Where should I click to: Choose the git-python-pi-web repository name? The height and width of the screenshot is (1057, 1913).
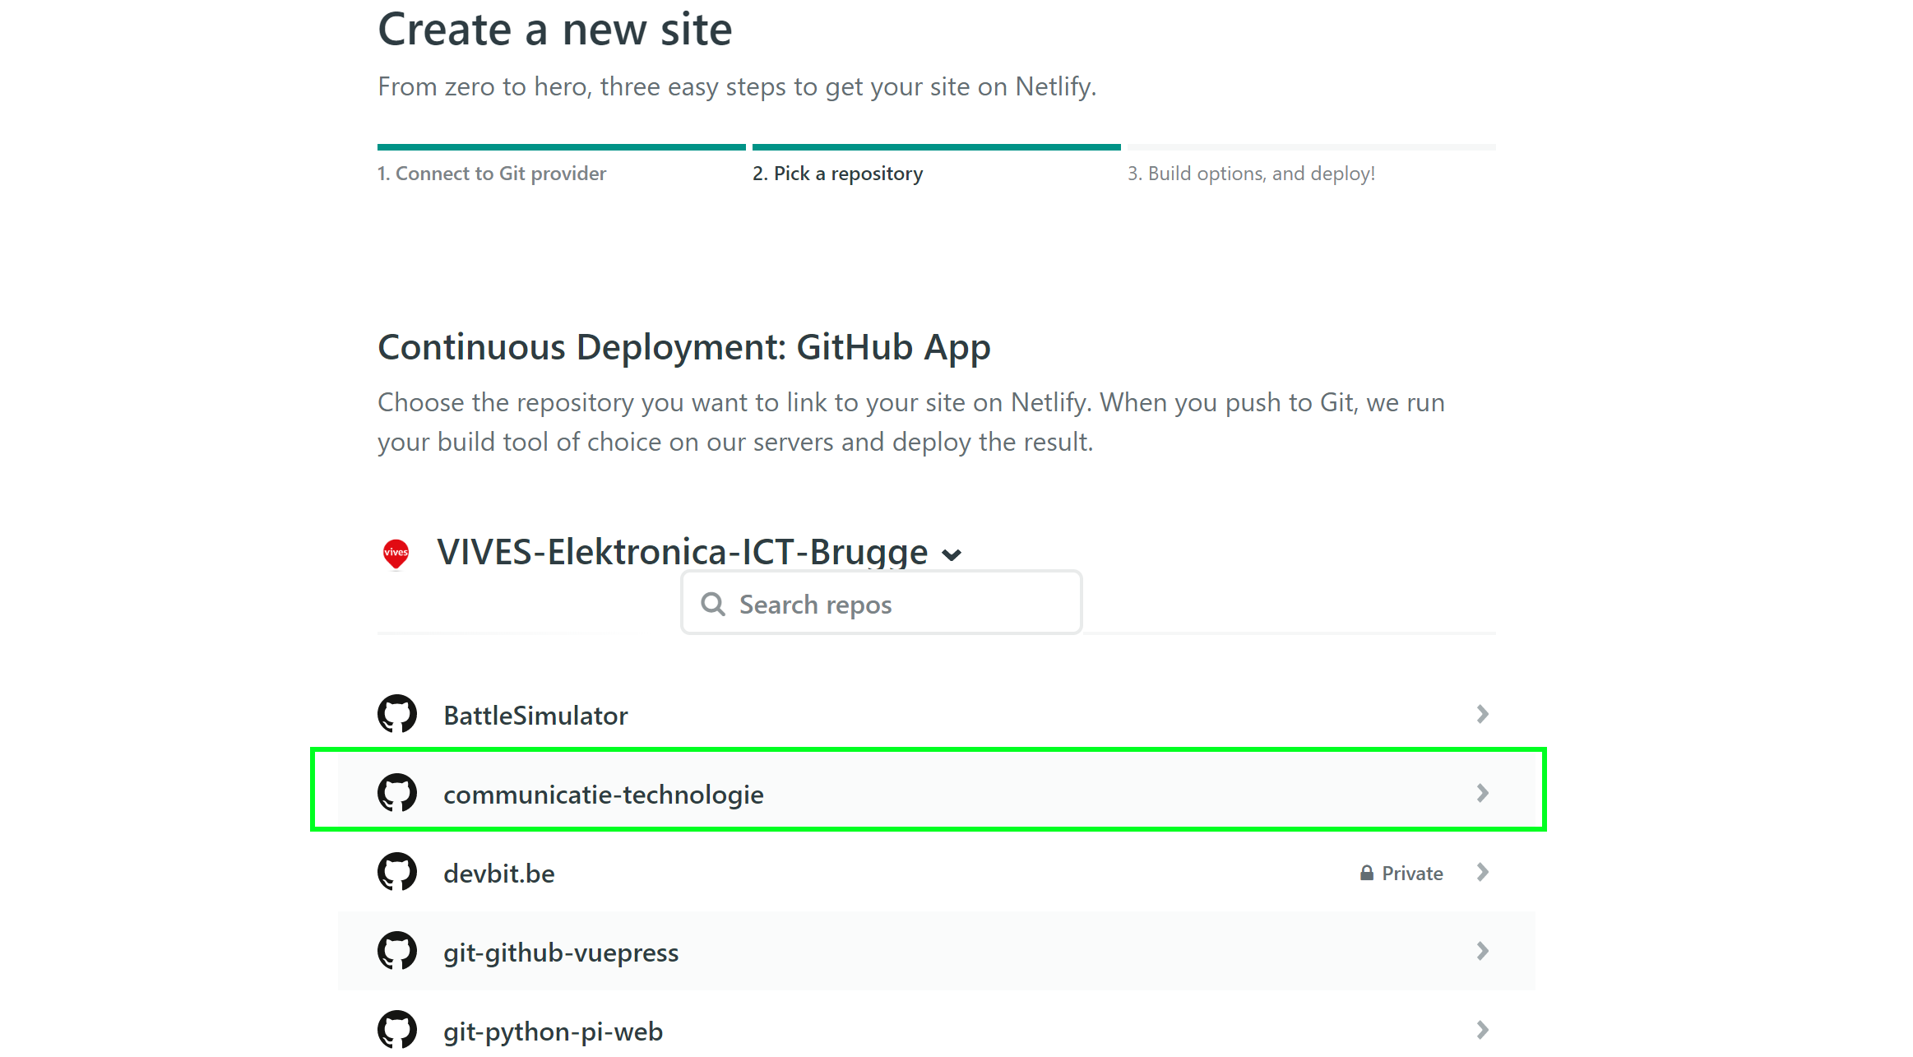(553, 1032)
